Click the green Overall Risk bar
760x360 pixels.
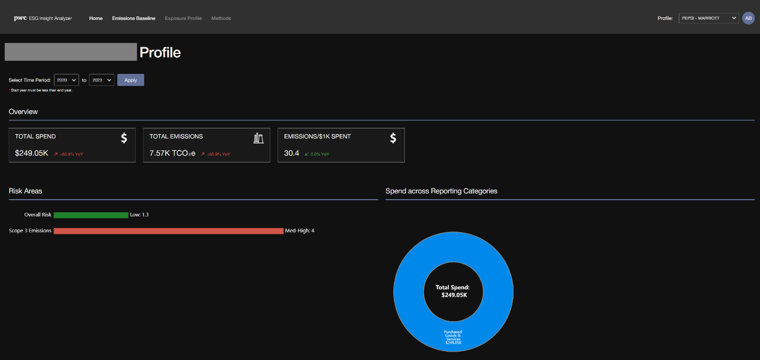click(x=91, y=215)
